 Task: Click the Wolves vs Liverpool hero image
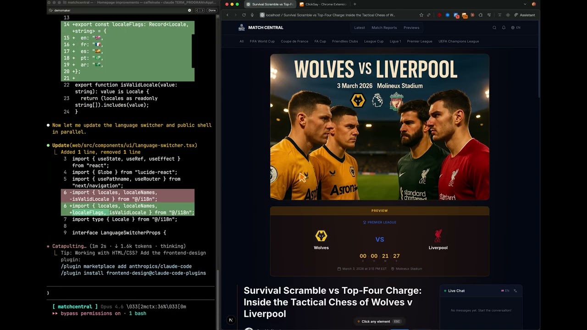click(x=380, y=127)
